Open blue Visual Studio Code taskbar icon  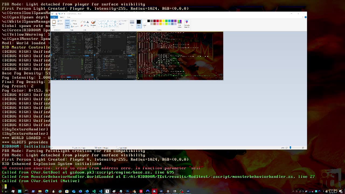[100, 191]
